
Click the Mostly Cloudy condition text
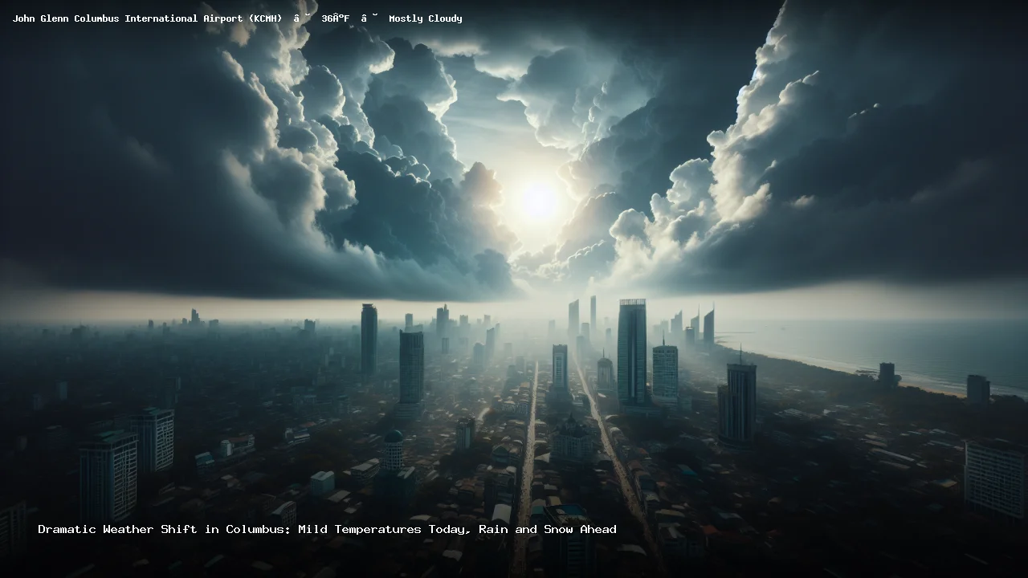425,18
